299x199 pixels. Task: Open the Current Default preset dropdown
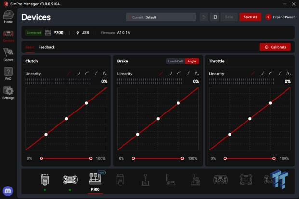click(161, 17)
